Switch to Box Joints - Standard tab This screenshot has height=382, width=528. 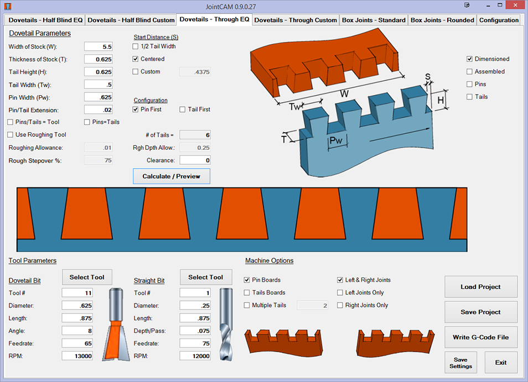[374, 20]
